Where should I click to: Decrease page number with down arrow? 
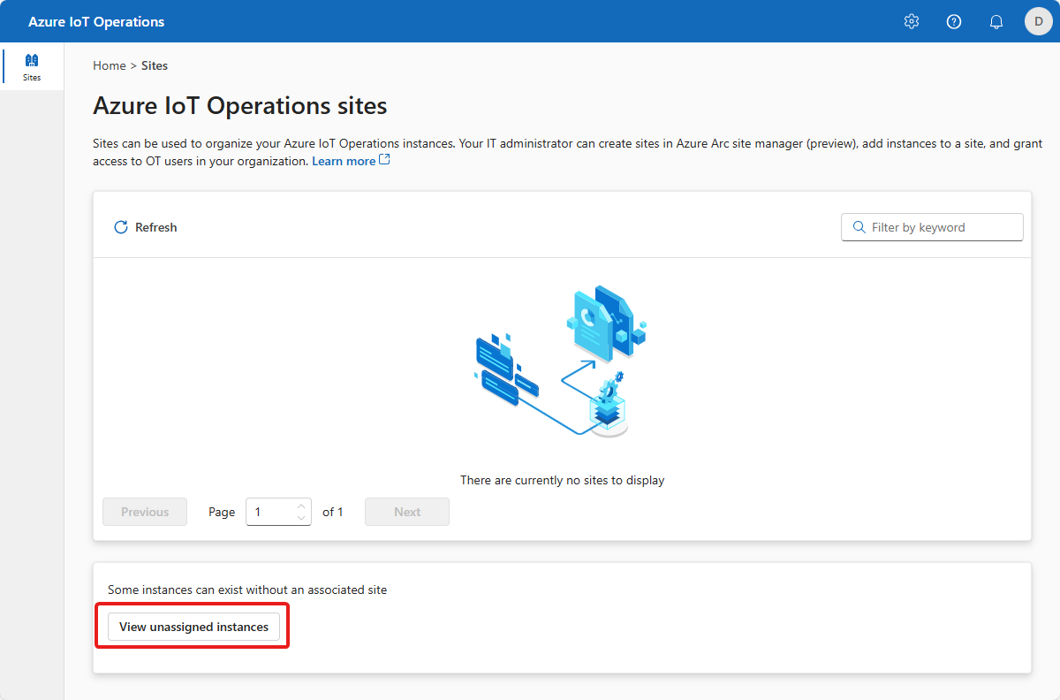301,518
